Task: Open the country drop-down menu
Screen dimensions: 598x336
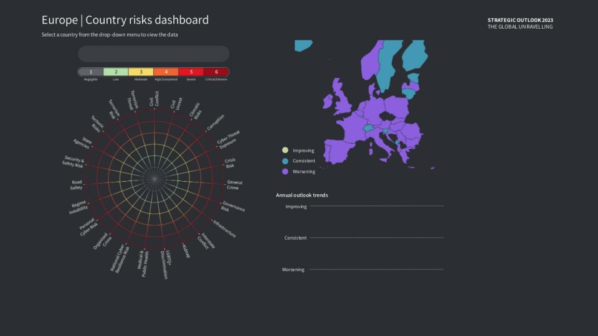Action: (x=153, y=54)
